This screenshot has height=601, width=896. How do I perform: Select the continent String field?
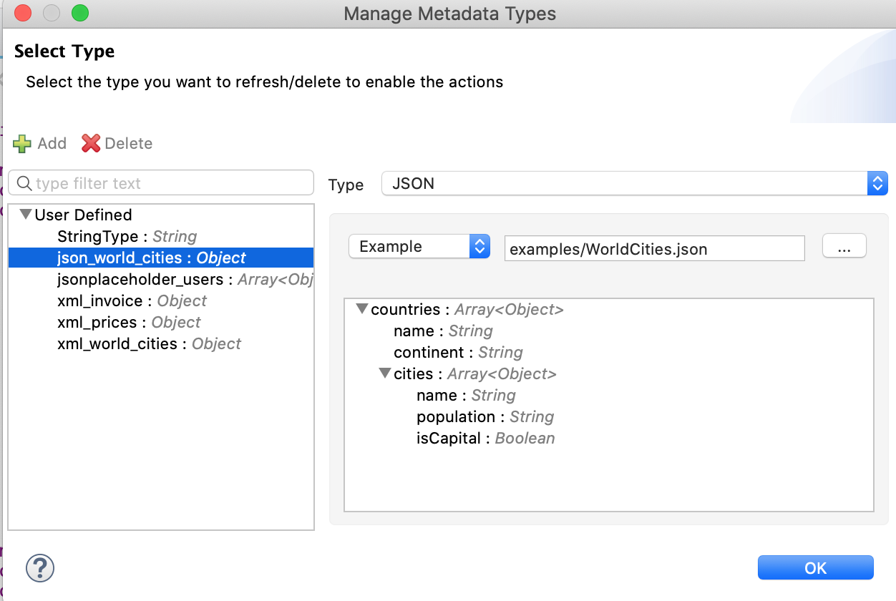coord(458,353)
